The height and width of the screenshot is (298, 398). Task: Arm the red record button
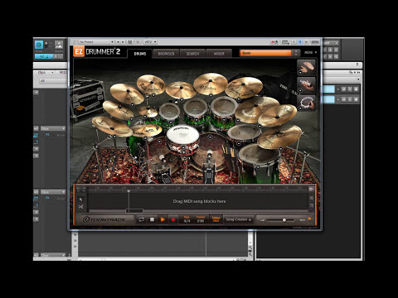[x=173, y=219]
